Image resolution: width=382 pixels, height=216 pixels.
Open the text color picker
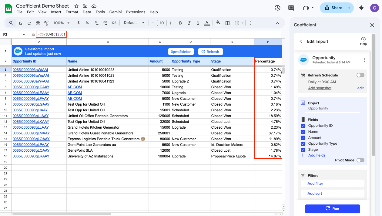coord(206,23)
